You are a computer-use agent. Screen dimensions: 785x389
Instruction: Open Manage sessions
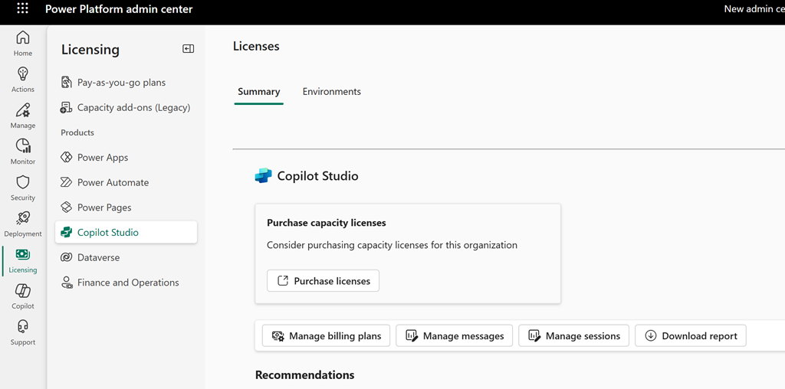[x=574, y=336]
